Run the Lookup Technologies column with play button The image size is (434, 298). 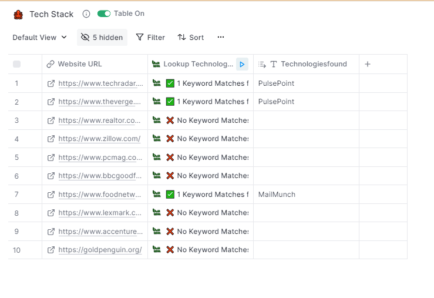tap(242, 64)
